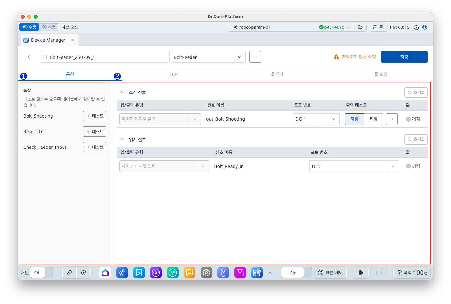Run the Bolt_Shooting 테스트 button
This screenshot has height=304, width=451.
pos(95,116)
